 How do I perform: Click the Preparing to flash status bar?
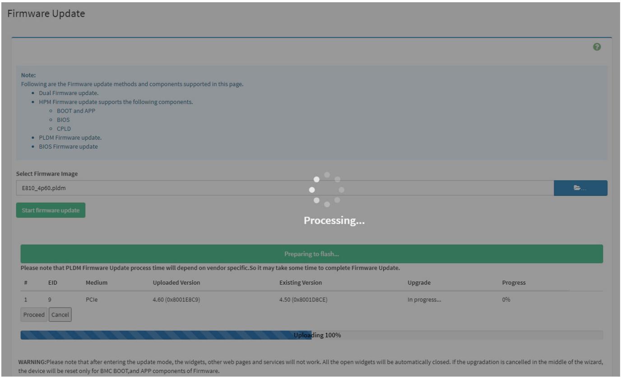coord(311,254)
